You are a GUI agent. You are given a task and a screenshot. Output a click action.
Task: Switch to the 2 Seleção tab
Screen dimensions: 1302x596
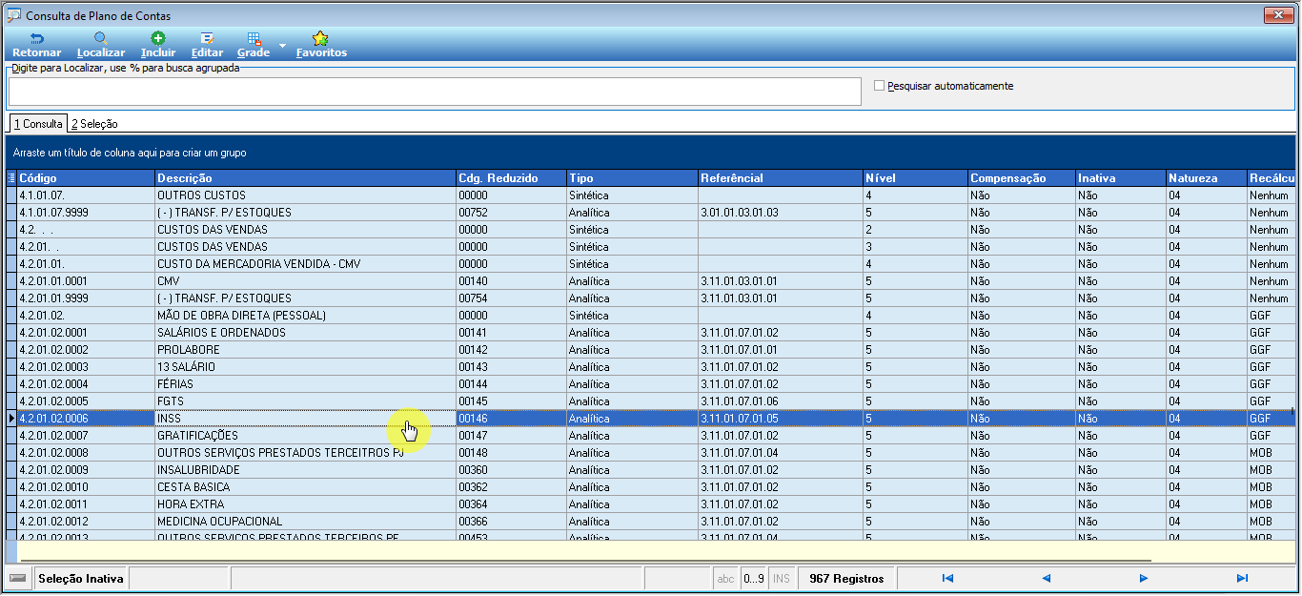click(x=94, y=124)
